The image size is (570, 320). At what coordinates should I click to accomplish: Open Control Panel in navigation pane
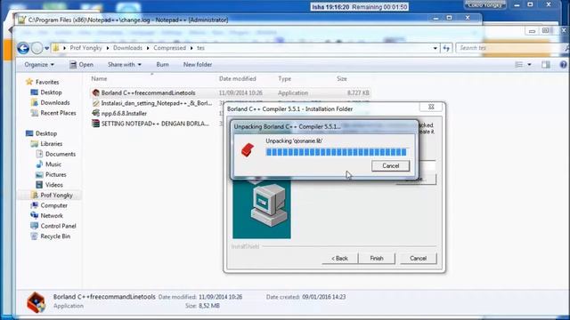[x=58, y=226]
